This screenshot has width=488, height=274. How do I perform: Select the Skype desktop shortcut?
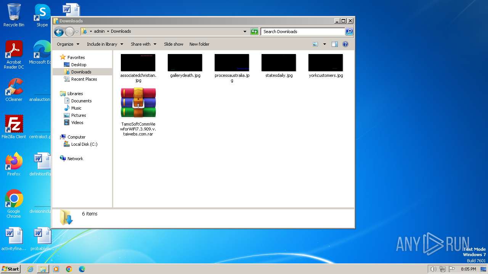(x=42, y=15)
